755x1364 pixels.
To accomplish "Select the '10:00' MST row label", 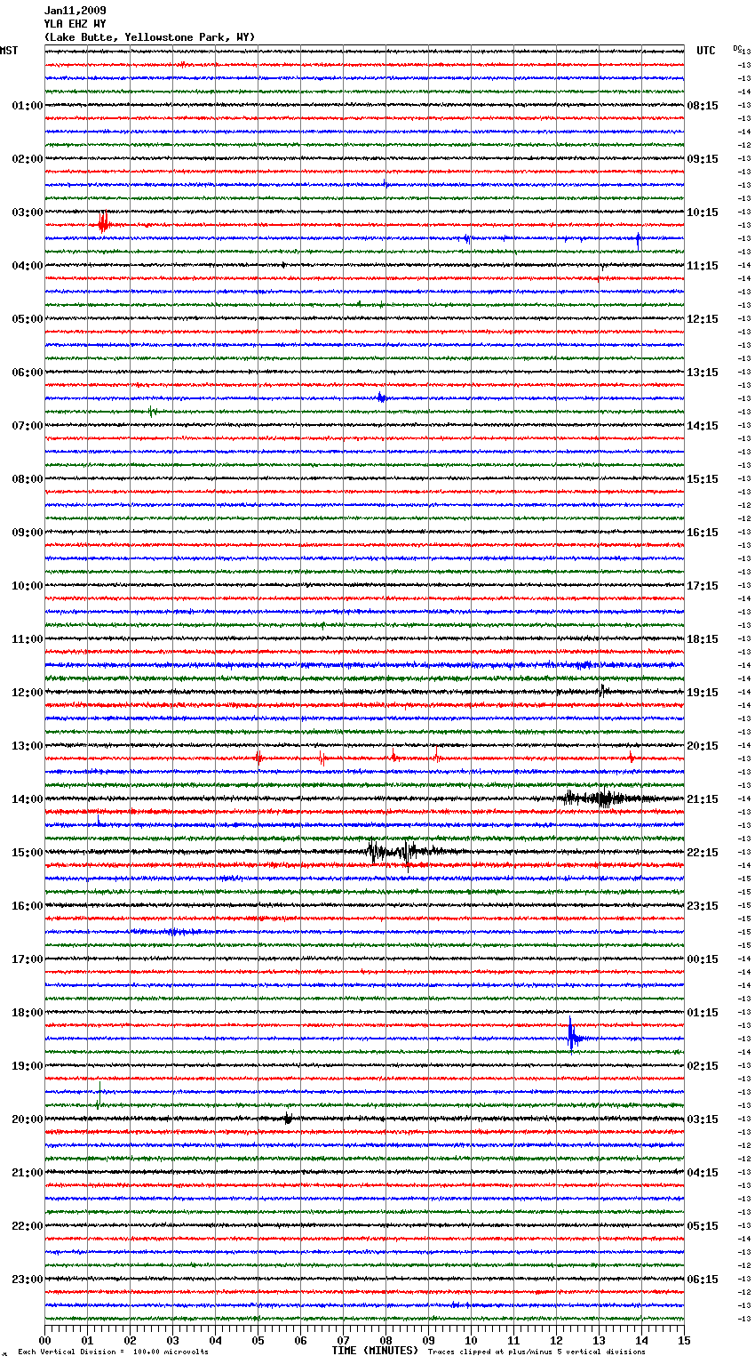I will (x=27, y=586).
